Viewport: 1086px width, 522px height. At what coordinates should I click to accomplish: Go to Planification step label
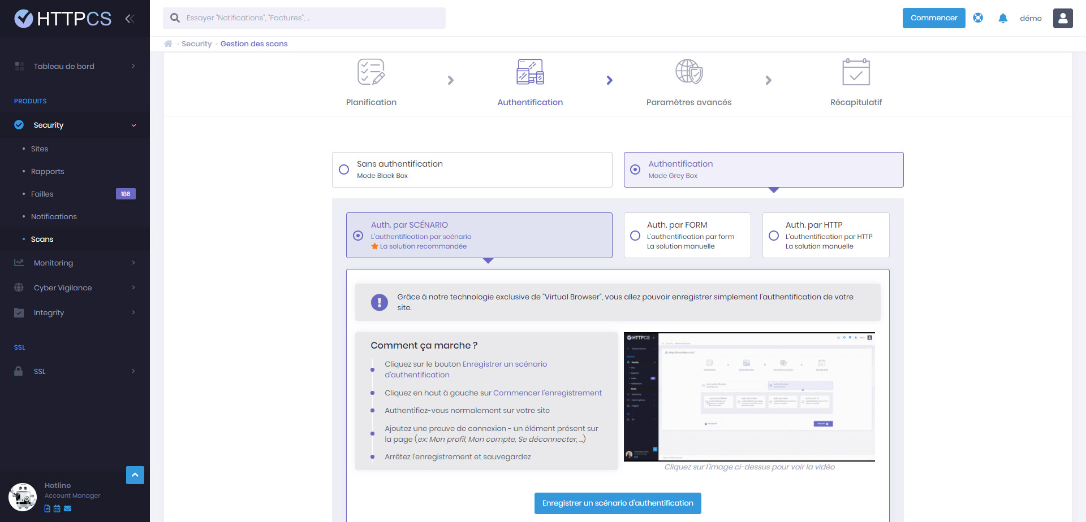pyautogui.click(x=371, y=102)
